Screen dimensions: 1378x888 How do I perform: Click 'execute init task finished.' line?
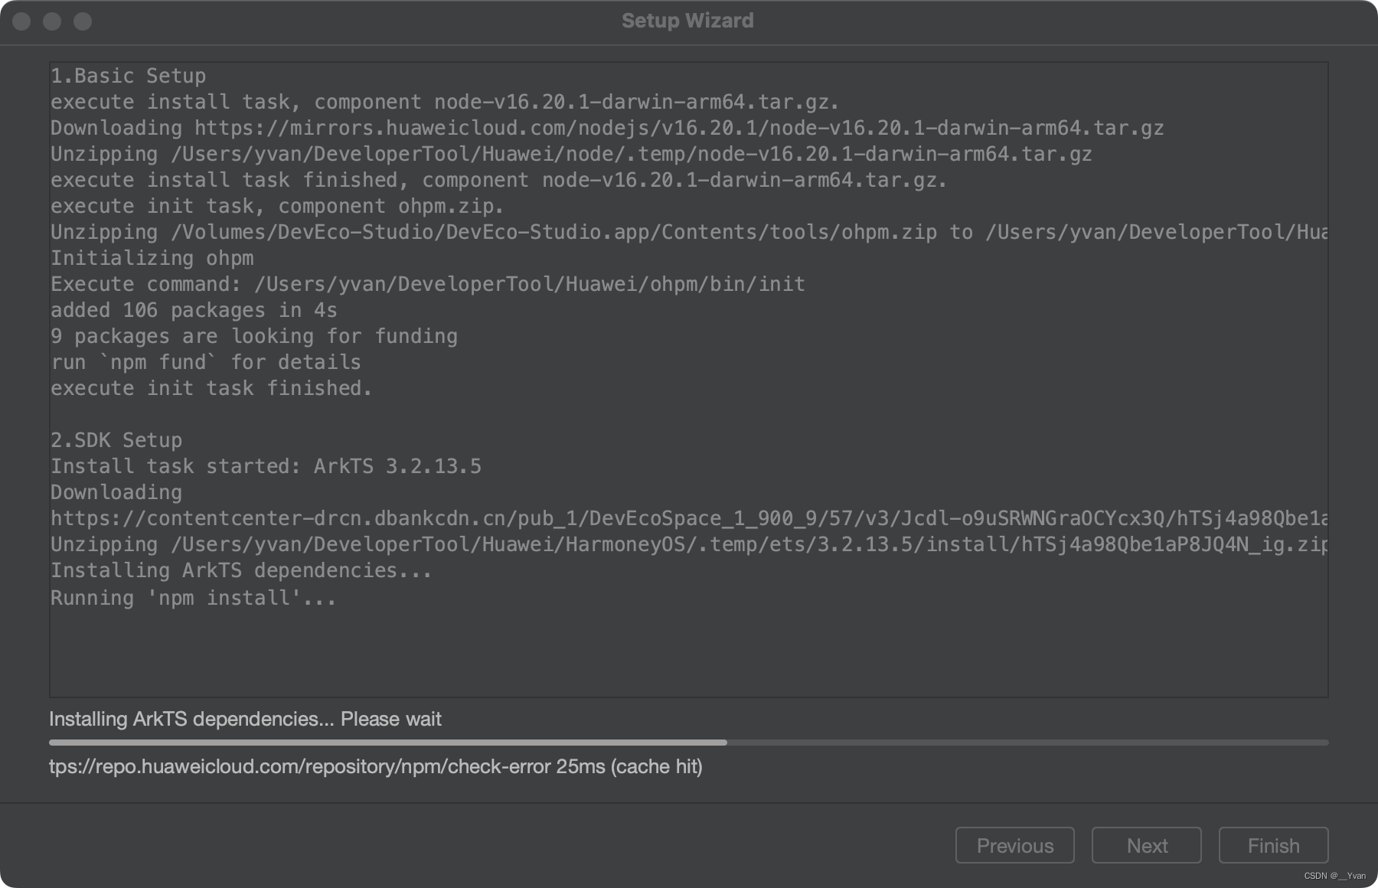211,388
